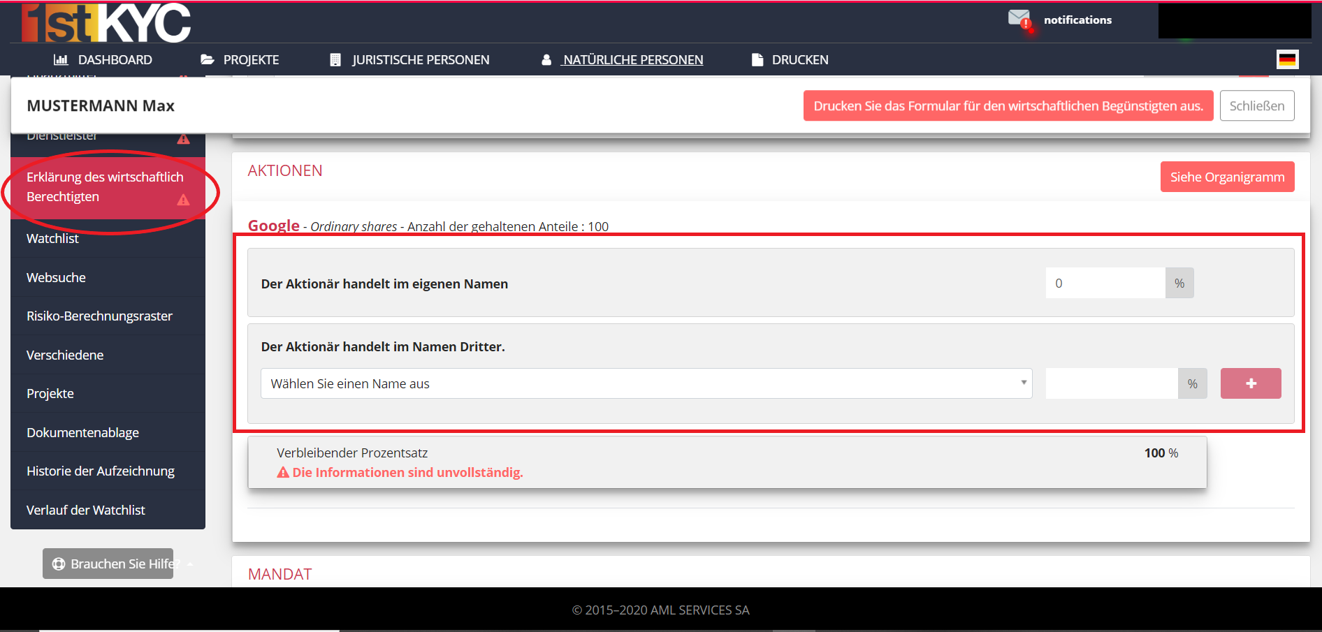Click 'Der Aktionär handelt im Namen Dritter.' label
1322x632 pixels.
tap(383, 346)
